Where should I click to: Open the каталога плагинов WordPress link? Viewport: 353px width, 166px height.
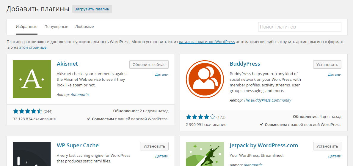point(207,42)
